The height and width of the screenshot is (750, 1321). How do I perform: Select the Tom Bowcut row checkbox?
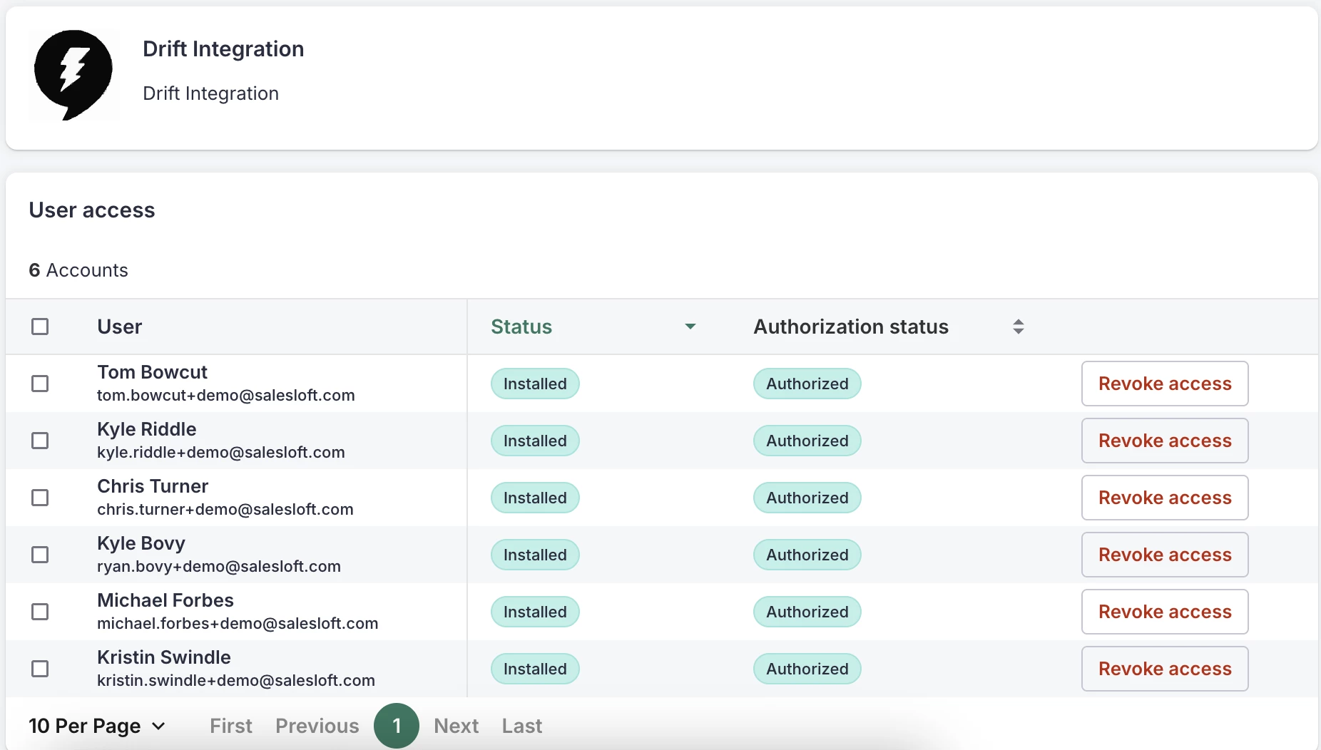(40, 384)
